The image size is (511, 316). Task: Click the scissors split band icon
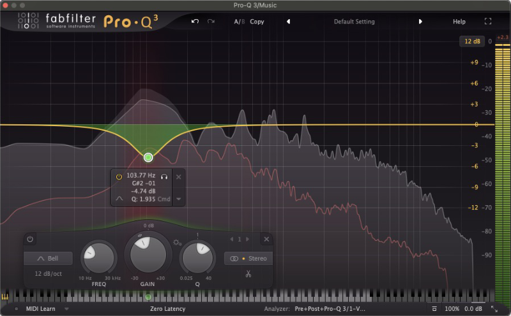pos(248,275)
